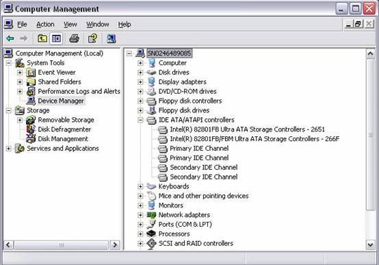Click the Back arrow toolbar icon
This screenshot has width=379, height=265.
(x=10, y=38)
